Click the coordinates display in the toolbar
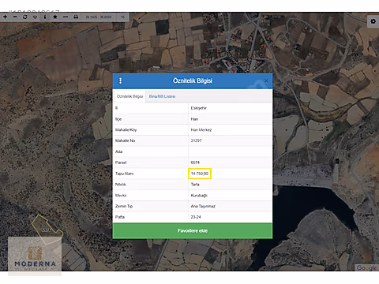 pyautogui.click(x=99, y=17)
